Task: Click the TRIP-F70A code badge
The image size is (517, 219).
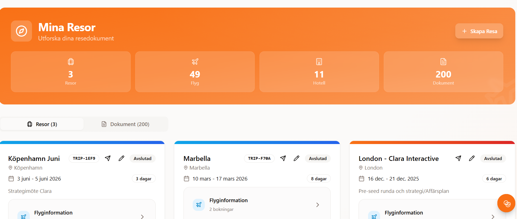Action: pos(259,158)
